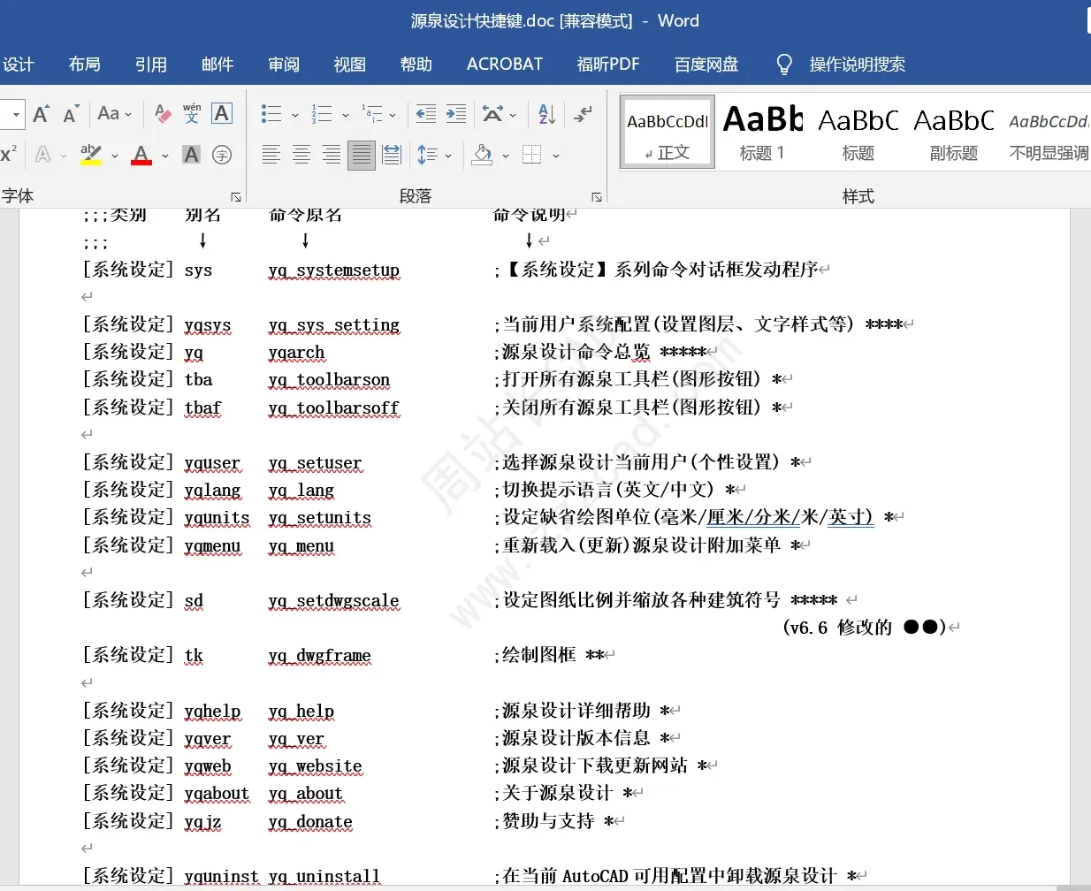Screen dimensions: 1091x891
Task: Open the 字体 dialog launcher
Action: point(236,196)
